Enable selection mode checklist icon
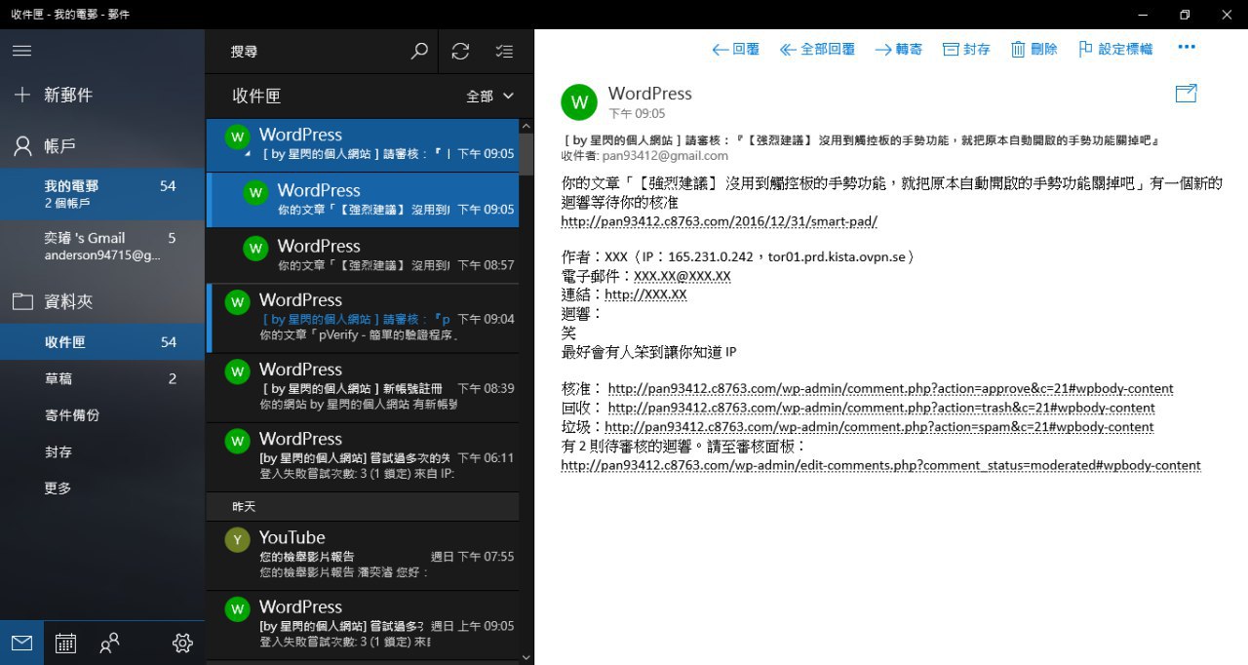1248x665 pixels. 503,51
